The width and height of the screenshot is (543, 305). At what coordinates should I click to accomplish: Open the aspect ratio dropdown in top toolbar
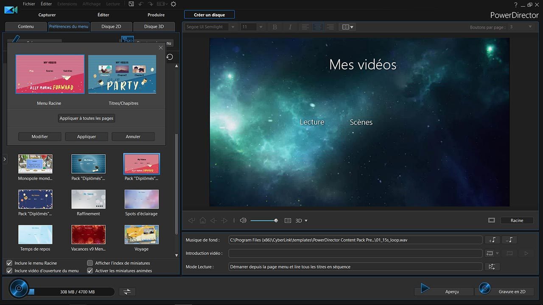click(163, 4)
